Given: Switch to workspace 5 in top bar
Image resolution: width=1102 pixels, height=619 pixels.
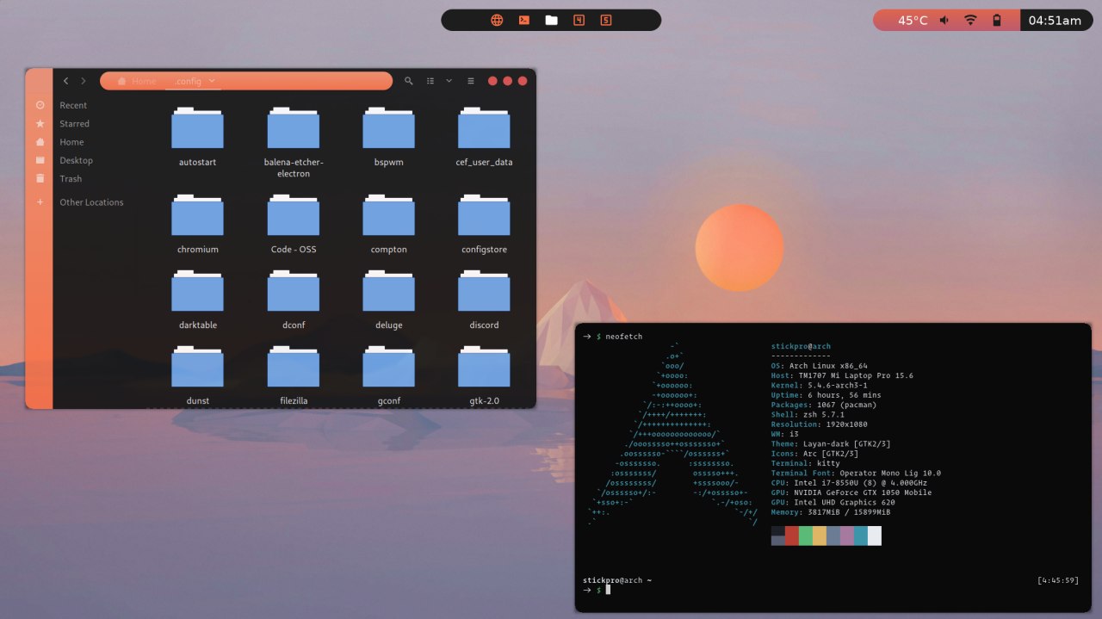Looking at the screenshot, I should [606, 20].
